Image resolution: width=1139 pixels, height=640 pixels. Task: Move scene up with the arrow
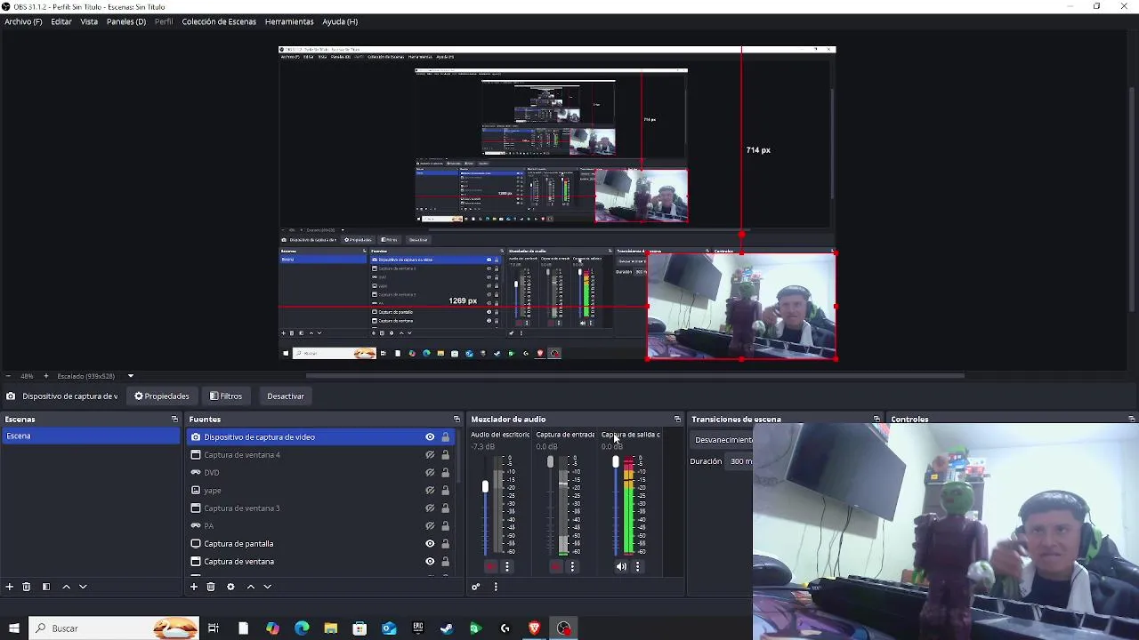(x=66, y=587)
